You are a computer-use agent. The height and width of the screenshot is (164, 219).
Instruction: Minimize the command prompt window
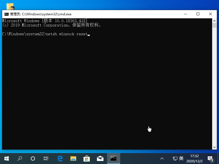coord(185,14)
